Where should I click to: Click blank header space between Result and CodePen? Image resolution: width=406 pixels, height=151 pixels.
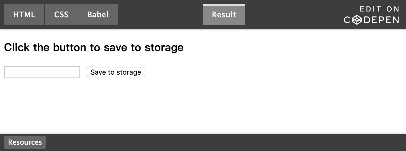[x=294, y=14]
